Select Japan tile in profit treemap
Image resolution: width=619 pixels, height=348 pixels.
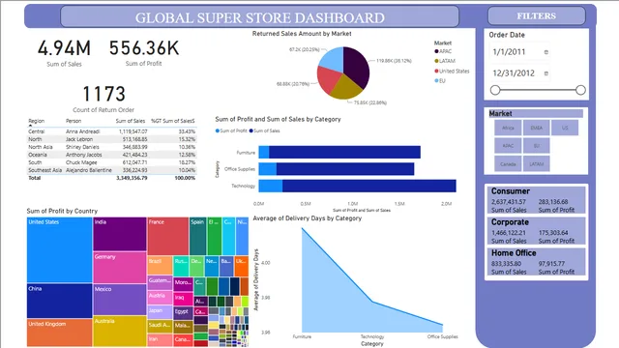160,311
